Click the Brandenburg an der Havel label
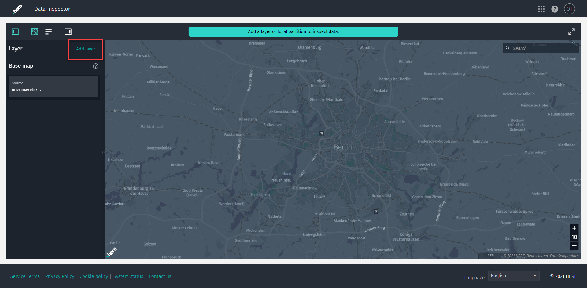Viewport: 587px width, 288px height. [139, 191]
